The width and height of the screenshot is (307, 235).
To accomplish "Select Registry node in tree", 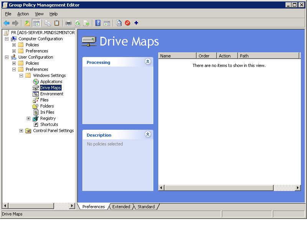I will coord(48,118).
